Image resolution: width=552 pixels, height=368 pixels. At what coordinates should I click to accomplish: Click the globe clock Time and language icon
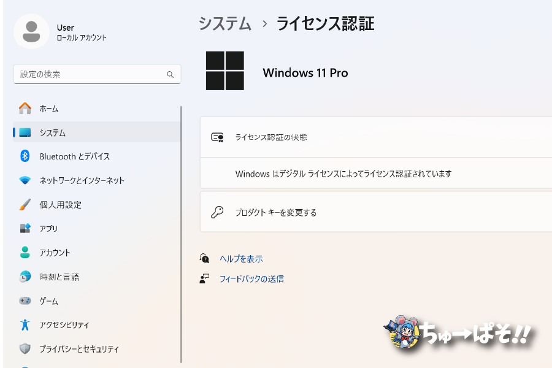25,277
